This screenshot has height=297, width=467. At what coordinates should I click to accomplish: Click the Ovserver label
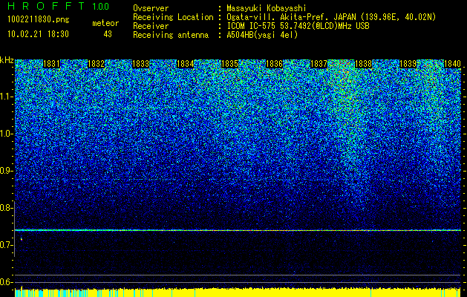tap(151, 8)
